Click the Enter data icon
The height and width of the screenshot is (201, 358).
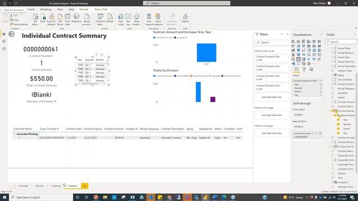click(68, 17)
